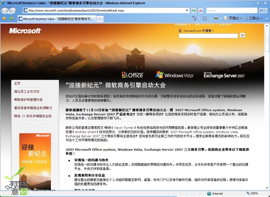Select the Microsoft Business Value tab
The image size is (270, 197).
tap(57, 19)
